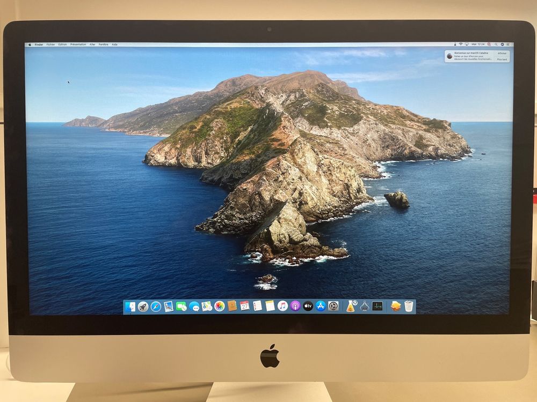Click Plus tard on the notification
The image size is (537, 402).
[502, 59]
